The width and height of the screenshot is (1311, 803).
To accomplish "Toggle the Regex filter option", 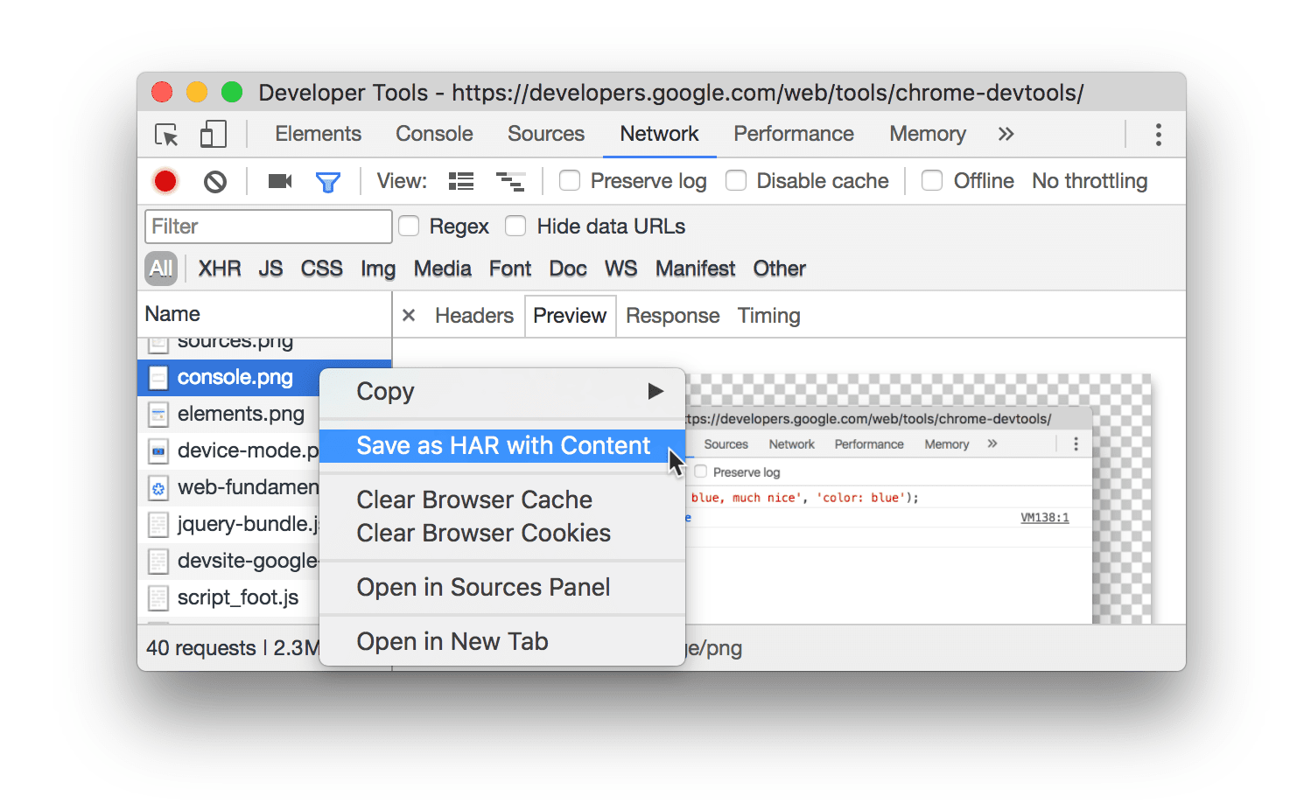I will click(x=409, y=226).
